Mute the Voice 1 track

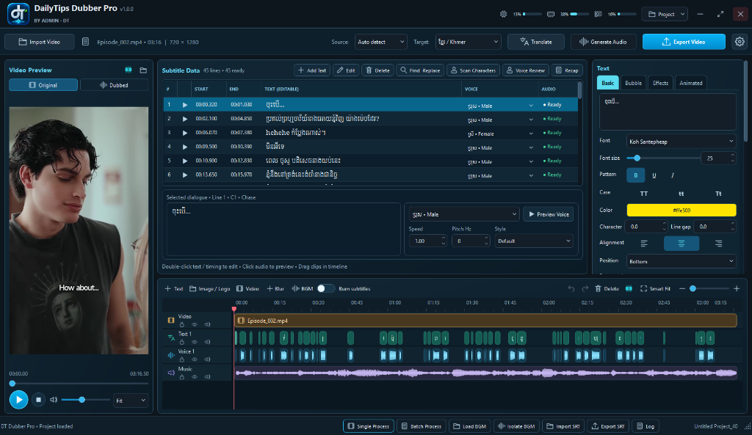click(207, 359)
